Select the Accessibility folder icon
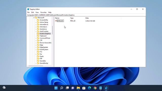162x91 pixels. [38, 20]
